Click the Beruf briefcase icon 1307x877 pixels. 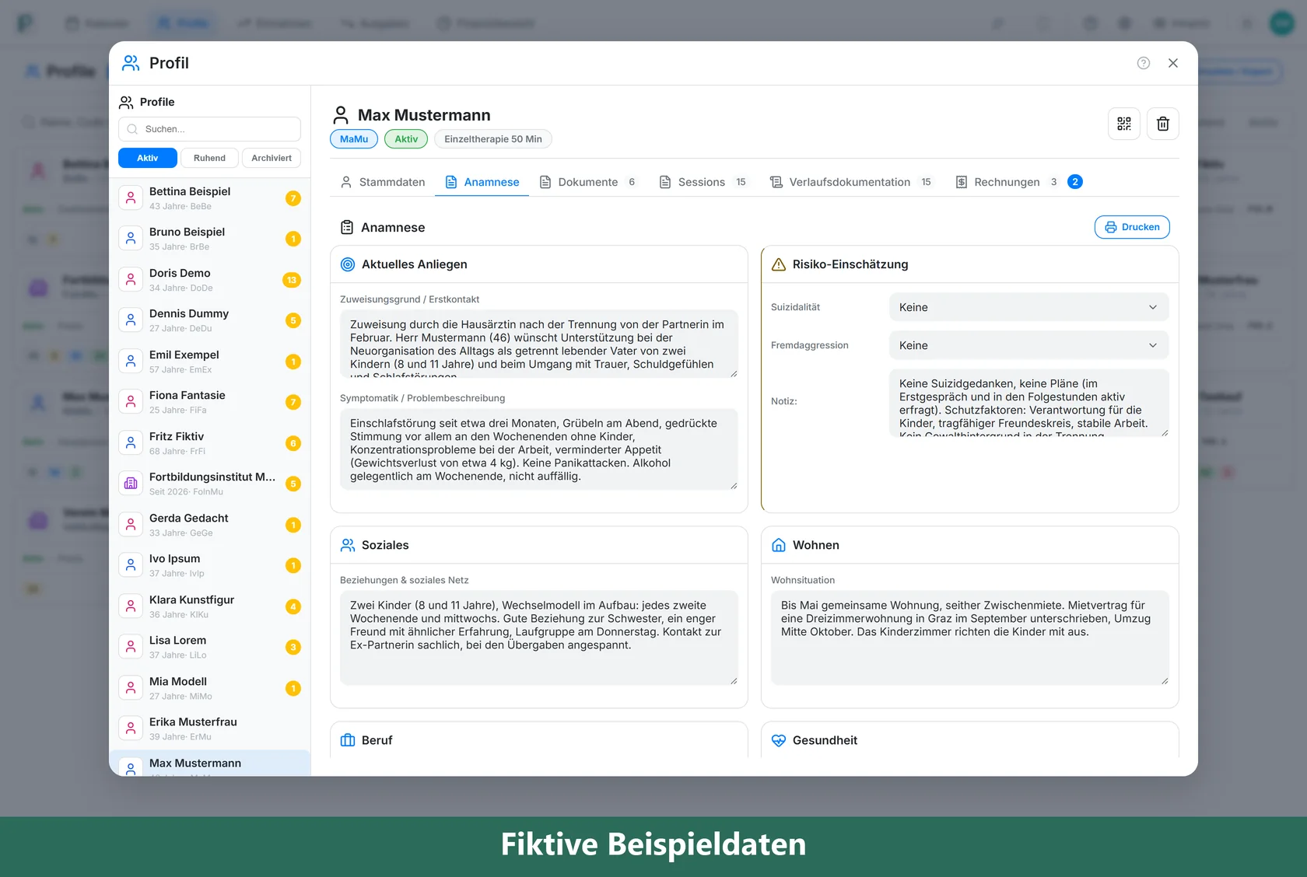pyautogui.click(x=348, y=740)
